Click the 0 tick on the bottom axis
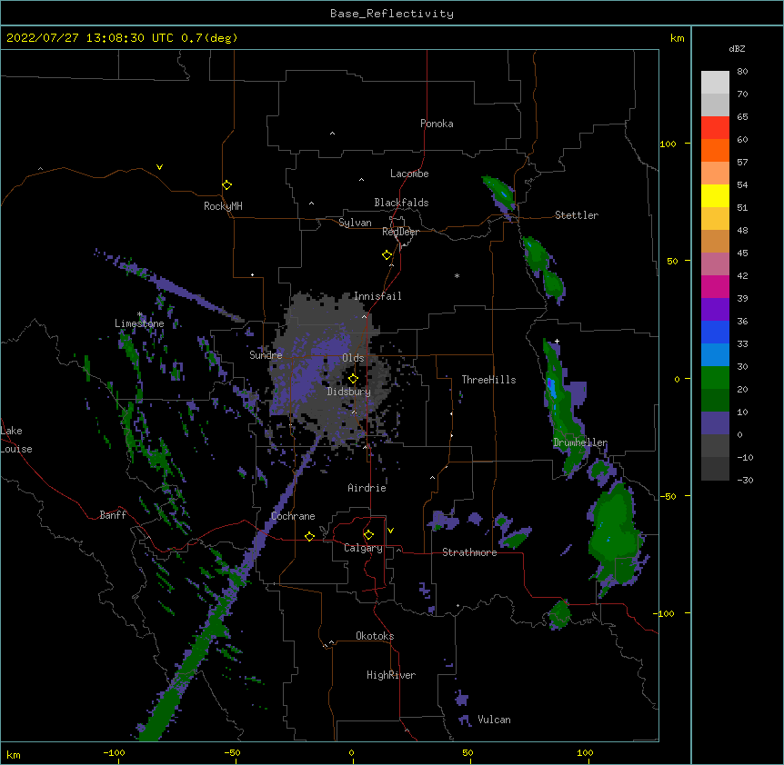The height and width of the screenshot is (765, 784). click(351, 752)
